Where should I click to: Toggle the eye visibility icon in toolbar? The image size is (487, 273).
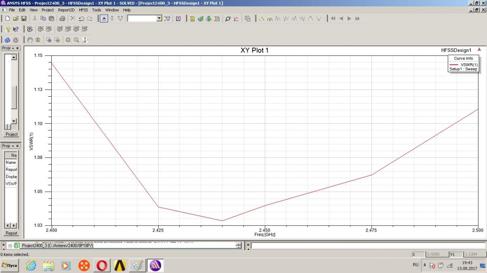(x=30, y=29)
